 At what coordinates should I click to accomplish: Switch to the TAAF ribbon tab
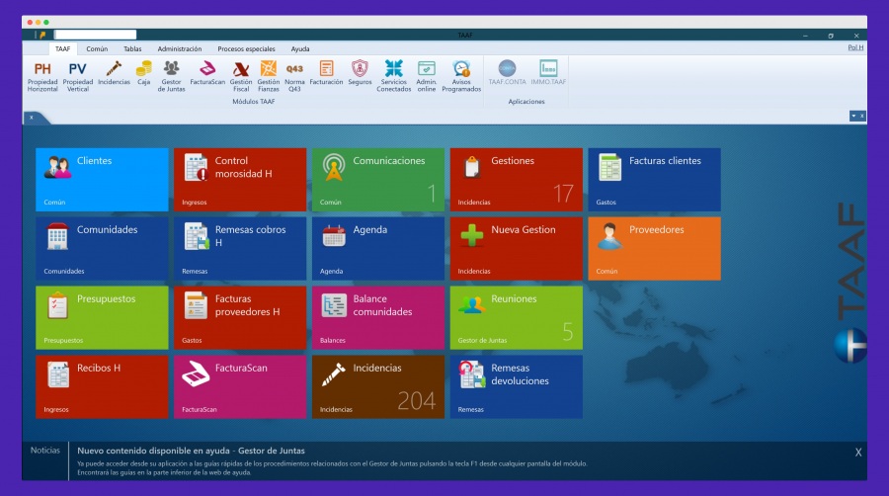pos(63,48)
